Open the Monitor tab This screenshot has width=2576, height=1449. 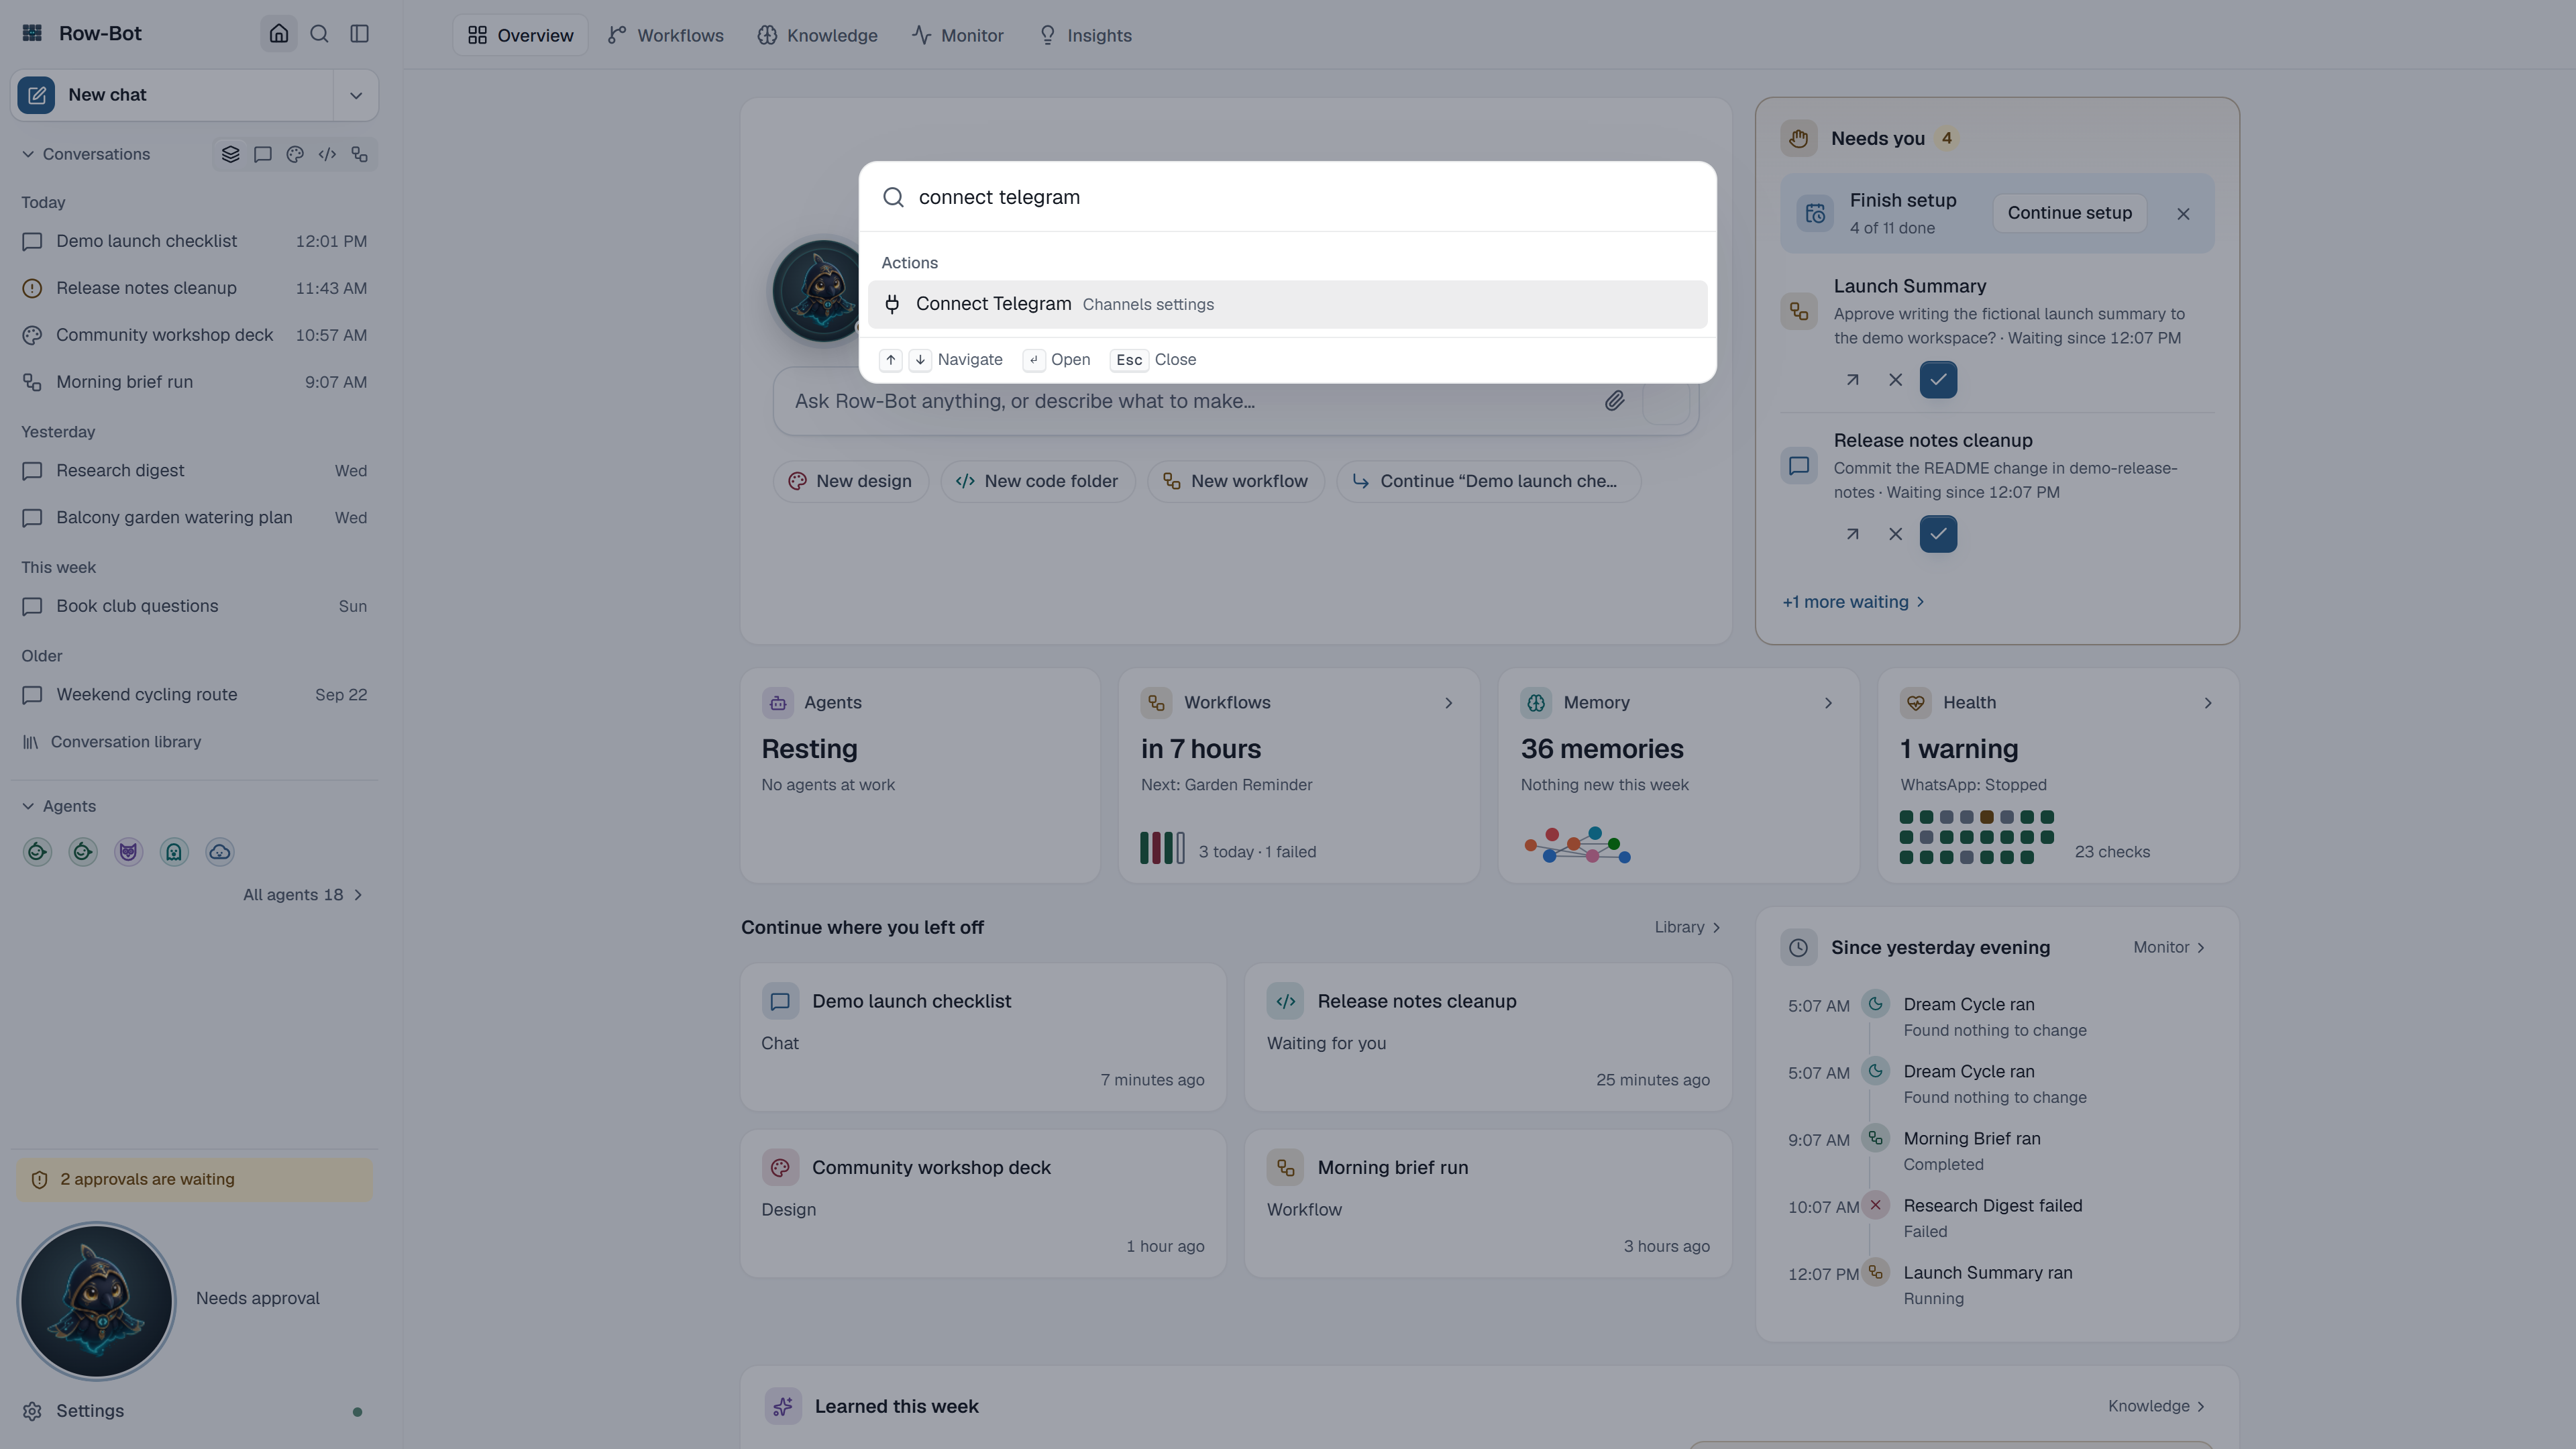[x=958, y=35]
